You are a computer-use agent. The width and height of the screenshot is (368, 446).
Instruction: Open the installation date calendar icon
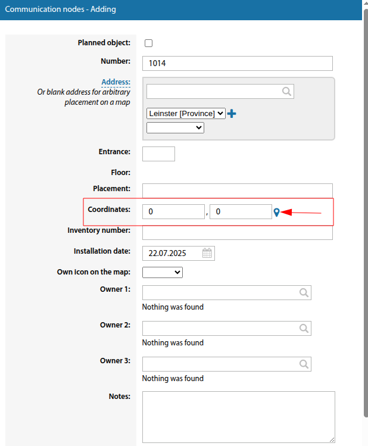click(x=207, y=253)
